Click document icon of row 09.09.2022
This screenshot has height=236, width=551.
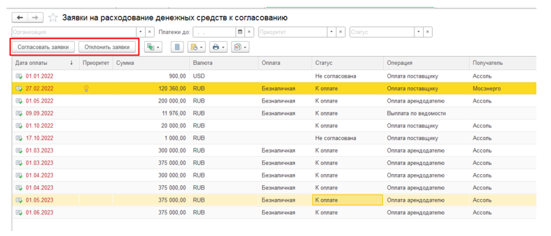coord(18,114)
